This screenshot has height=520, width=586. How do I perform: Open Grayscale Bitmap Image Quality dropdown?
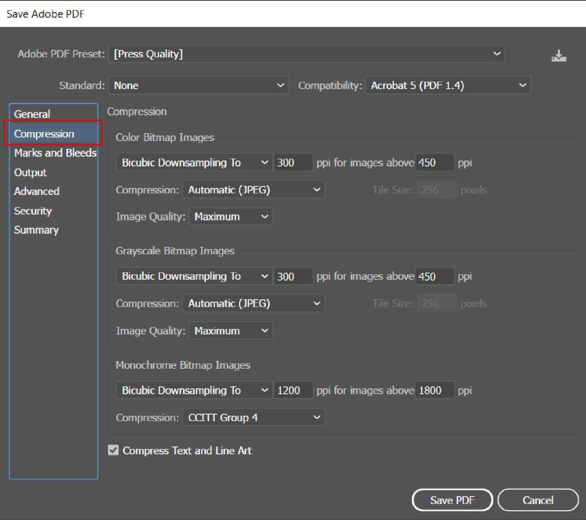[230, 331]
